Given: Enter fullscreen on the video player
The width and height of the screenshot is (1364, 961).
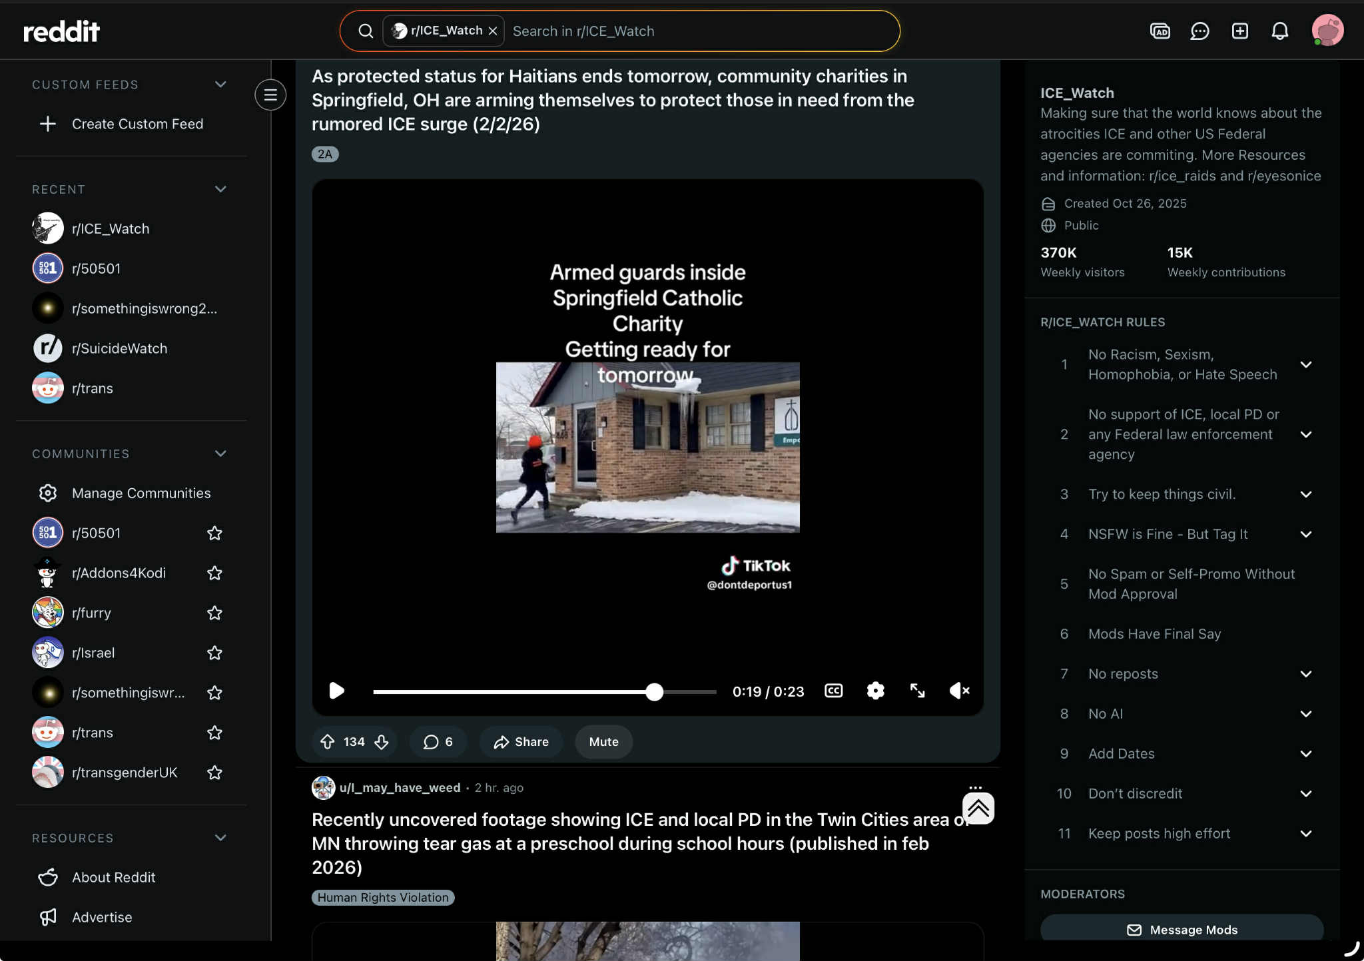Looking at the screenshot, I should [x=917, y=691].
